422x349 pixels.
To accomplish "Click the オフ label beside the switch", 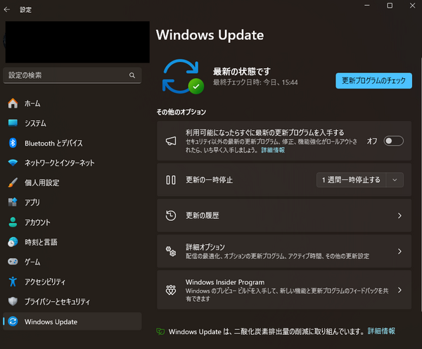I will (372, 141).
